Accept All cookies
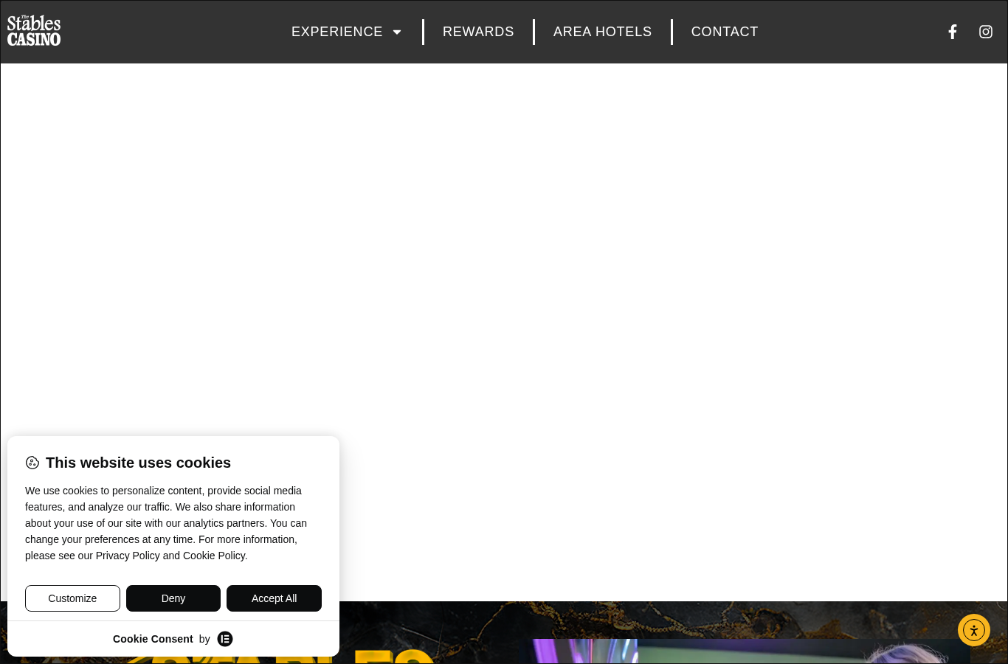 point(274,598)
